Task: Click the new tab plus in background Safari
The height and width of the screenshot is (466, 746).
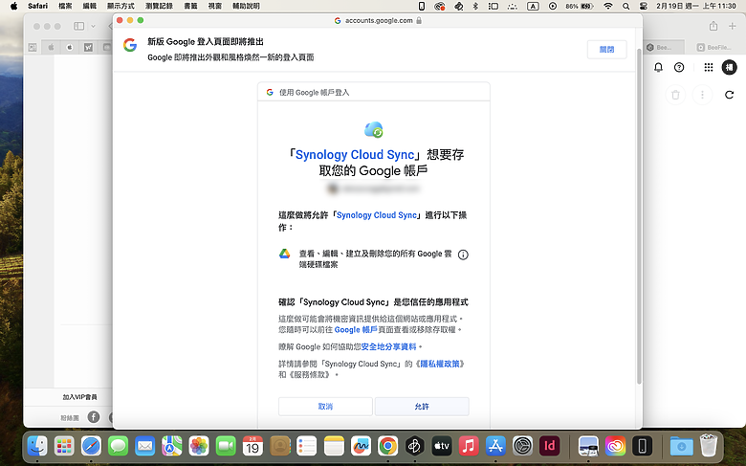Action: (x=733, y=26)
